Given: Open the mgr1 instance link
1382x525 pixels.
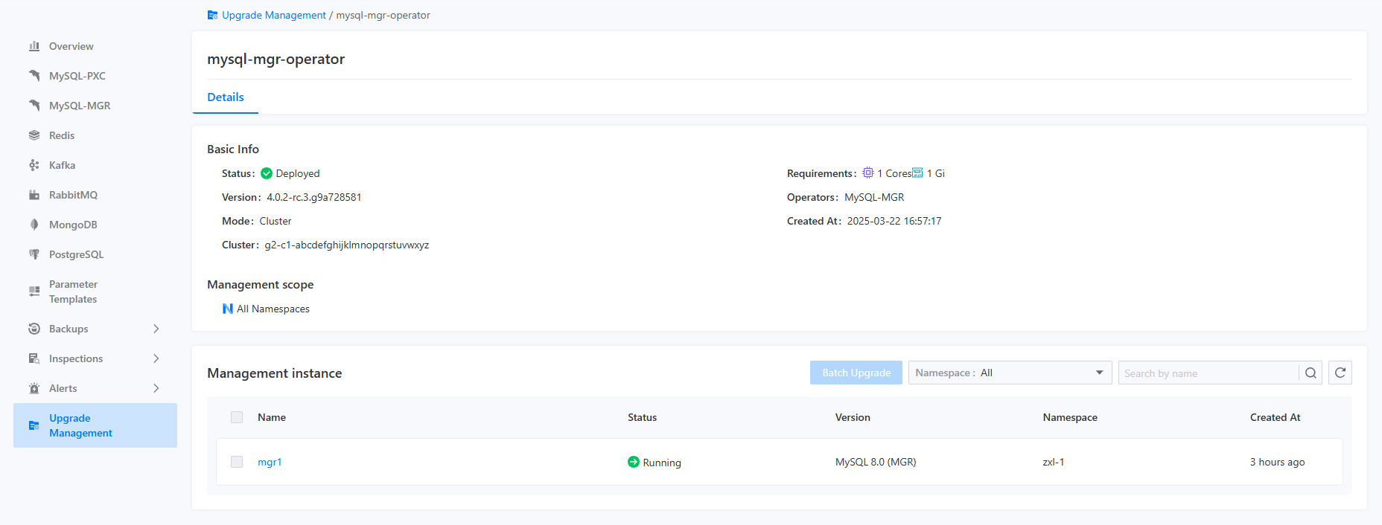Looking at the screenshot, I should 270,462.
